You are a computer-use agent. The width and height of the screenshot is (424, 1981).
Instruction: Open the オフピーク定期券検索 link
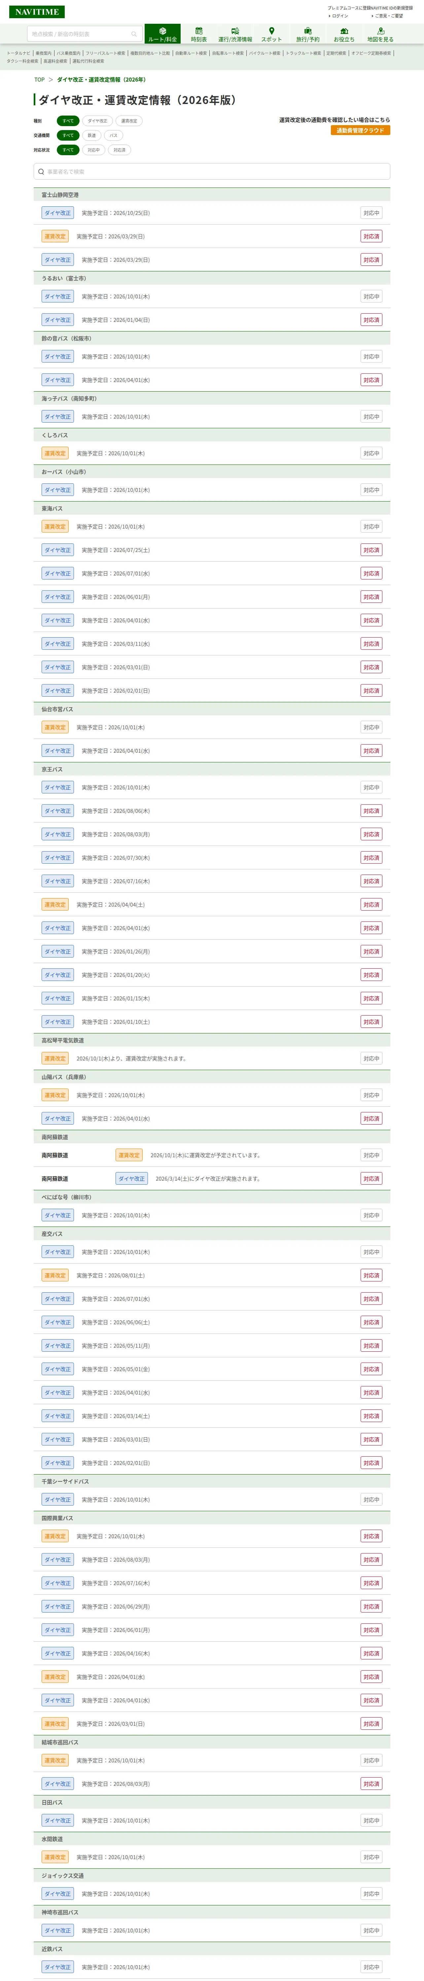(371, 53)
